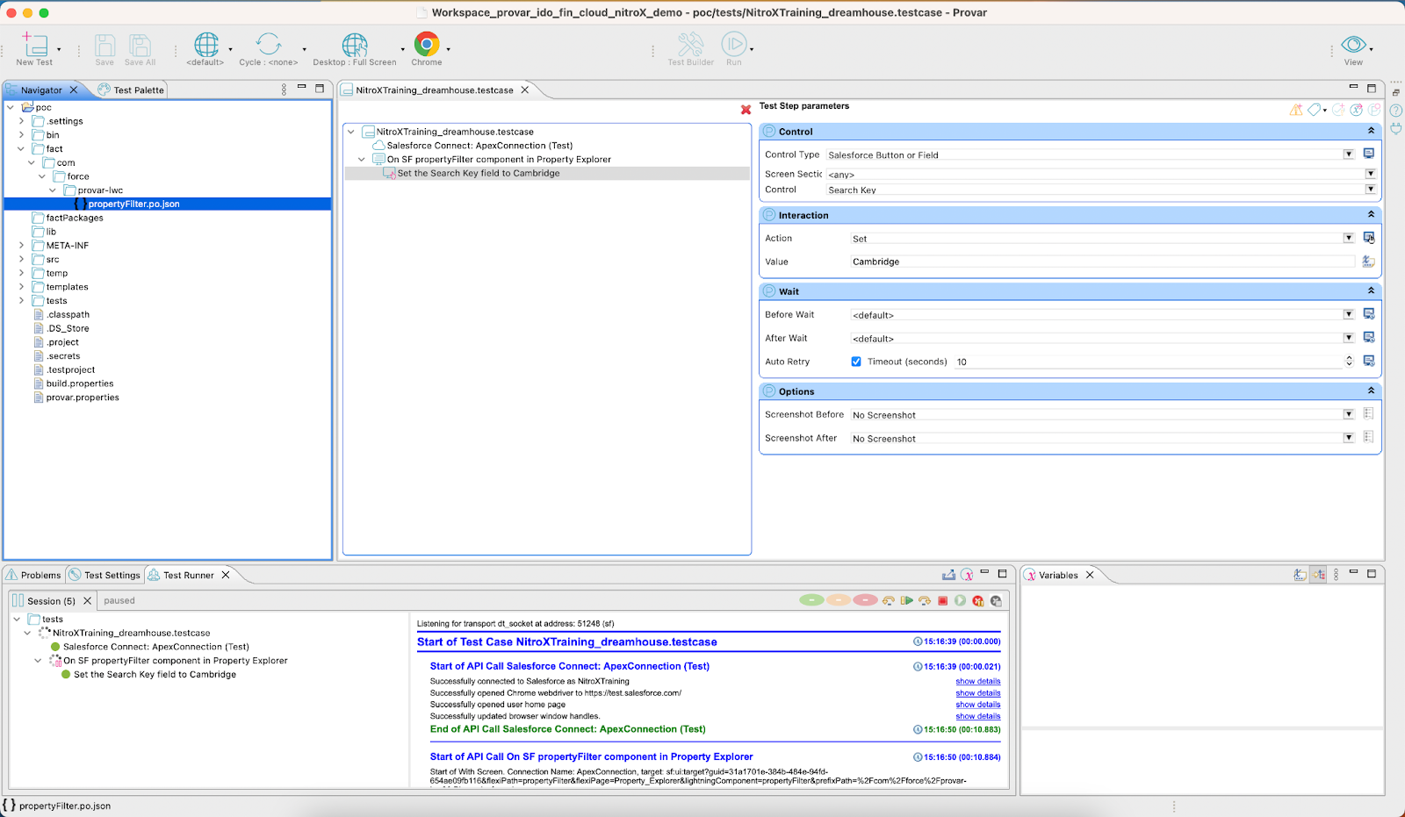Click the green passed-count filter pill
Viewport: 1405px width, 817px height.
point(811,600)
